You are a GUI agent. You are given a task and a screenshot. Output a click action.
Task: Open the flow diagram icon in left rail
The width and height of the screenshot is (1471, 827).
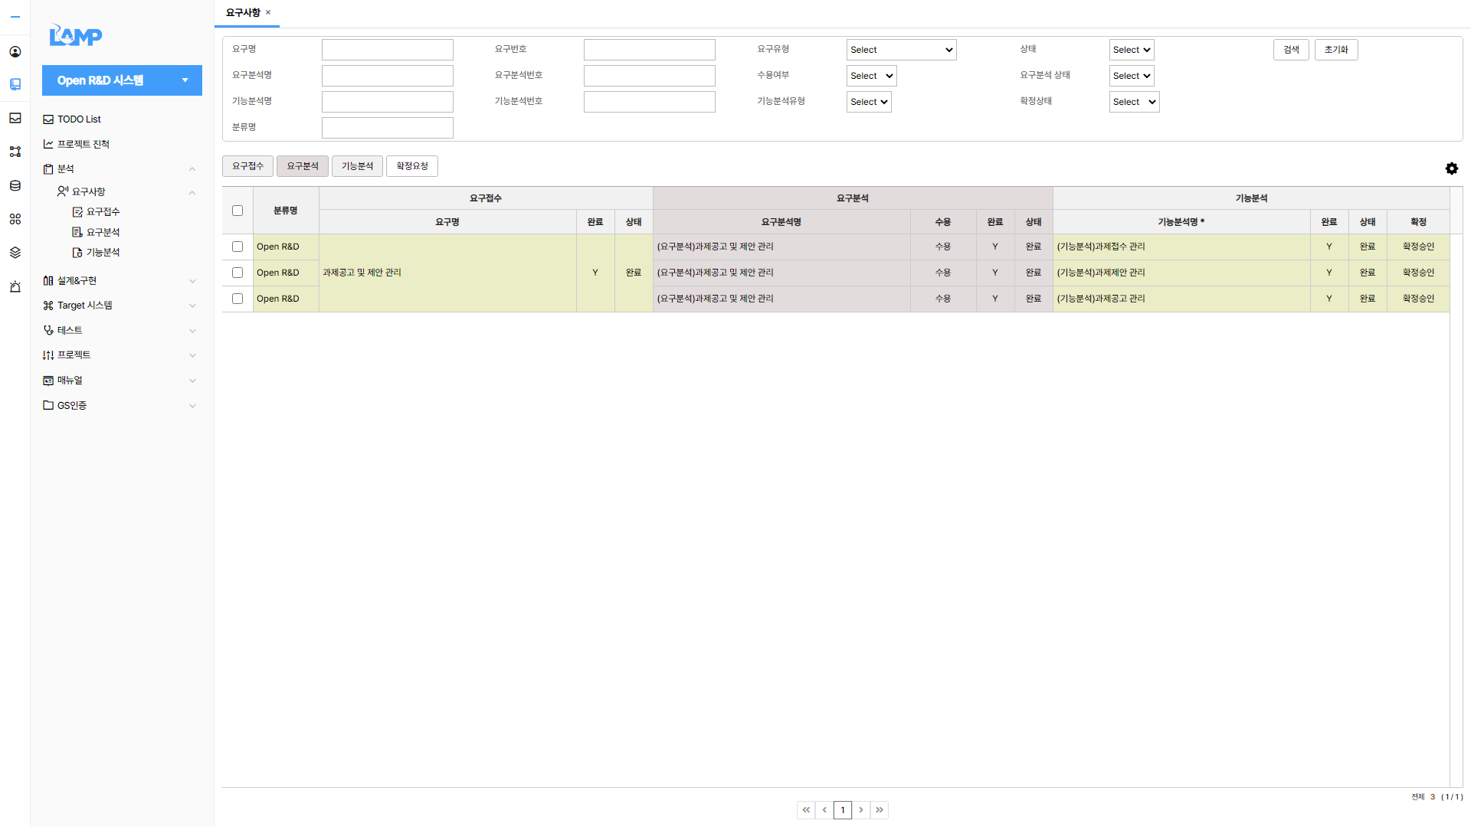click(15, 152)
